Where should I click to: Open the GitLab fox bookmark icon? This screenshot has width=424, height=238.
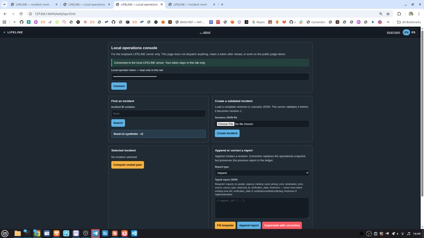[284, 22]
